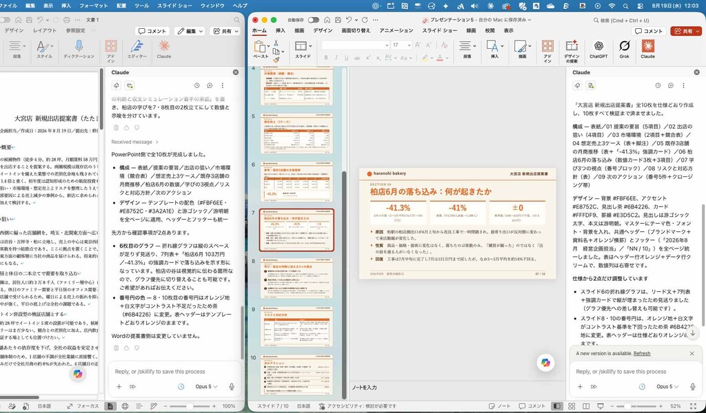The width and height of the screenshot is (706, 413).
Task: Click the Copilot floating button in PowerPoint
Action: pos(546,363)
